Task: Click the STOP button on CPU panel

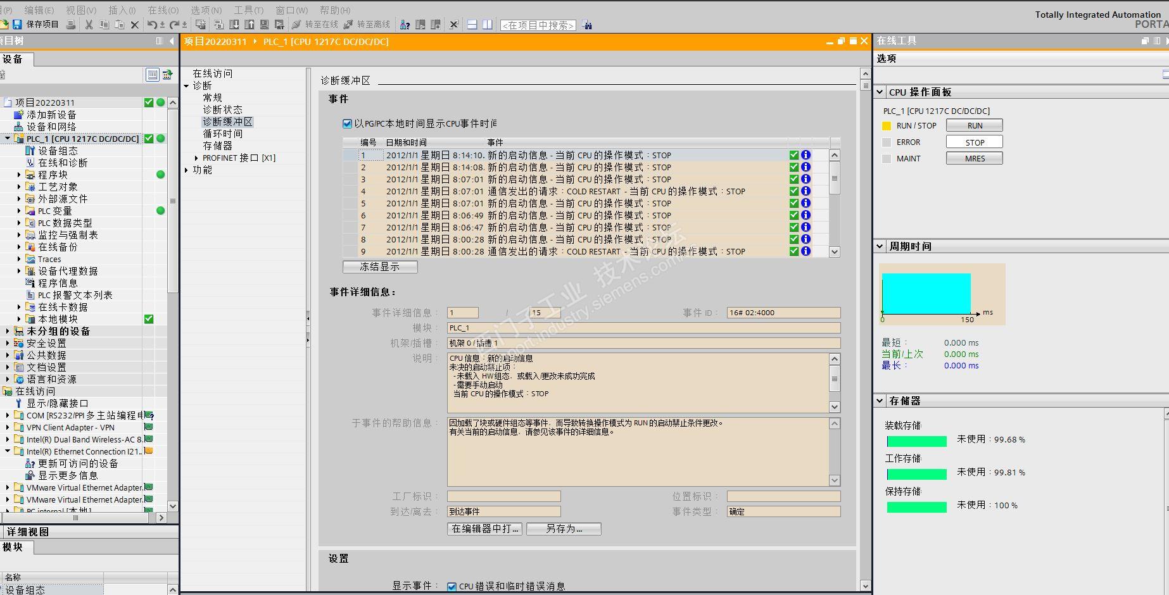Action: point(975,142)
